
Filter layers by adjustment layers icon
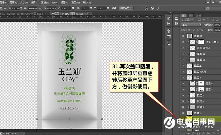pos(203,20)
